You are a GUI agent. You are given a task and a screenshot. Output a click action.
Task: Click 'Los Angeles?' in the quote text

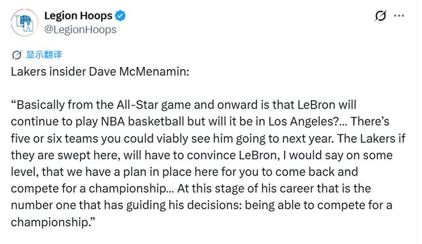303,121
